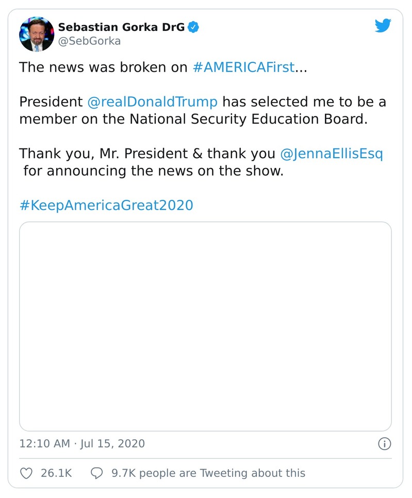Open "9.7K people are Tweeting about this"
Viewport: 412px width, 498px height.
(x=208, y=473)
